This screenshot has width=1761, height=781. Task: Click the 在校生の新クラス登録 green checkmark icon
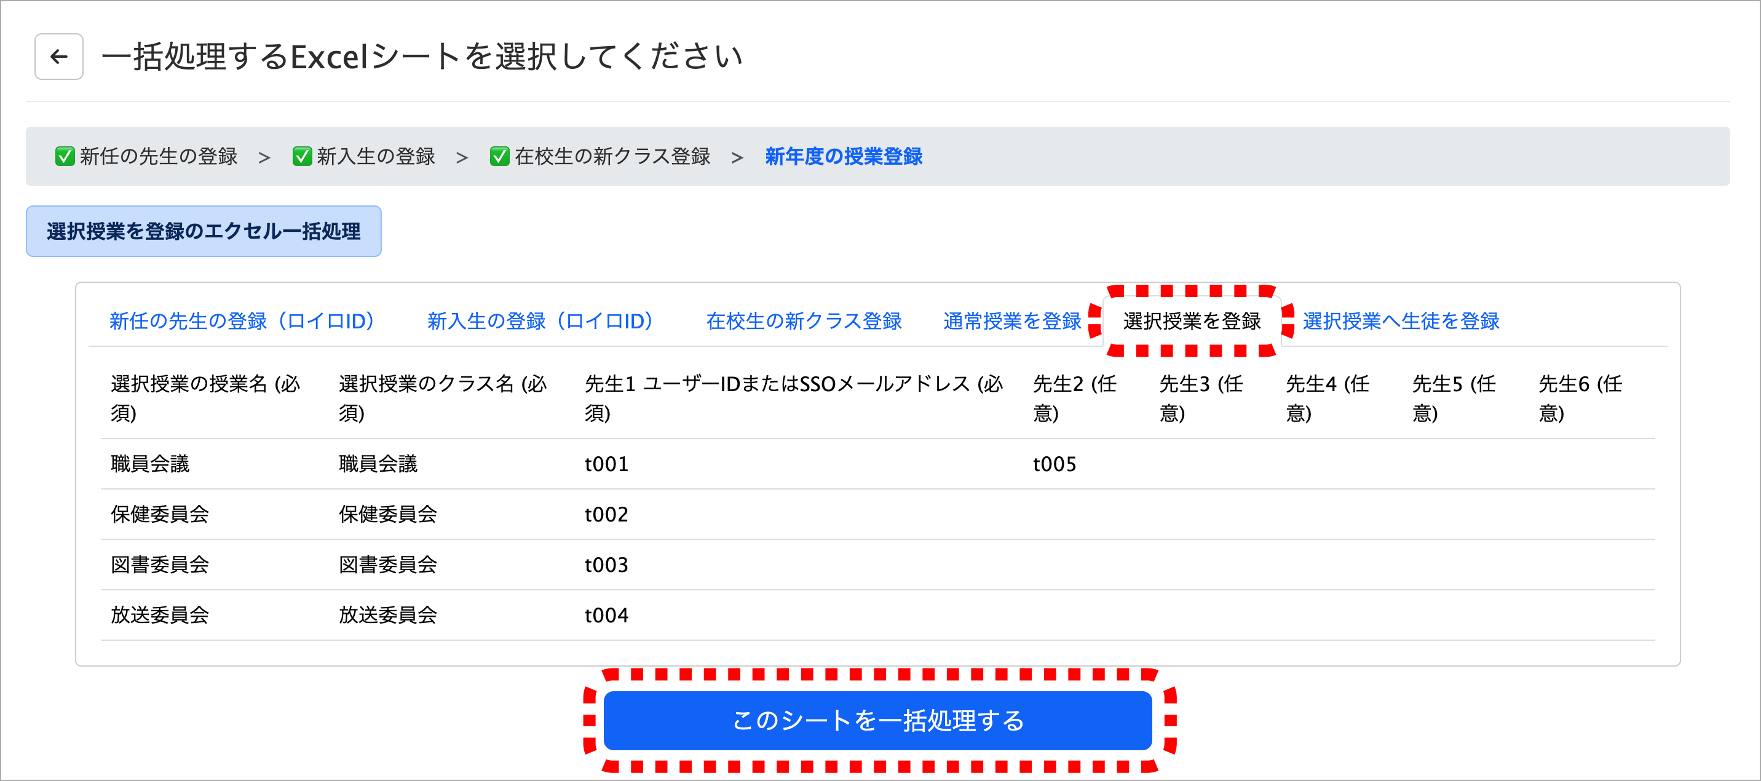coord(499,157)
